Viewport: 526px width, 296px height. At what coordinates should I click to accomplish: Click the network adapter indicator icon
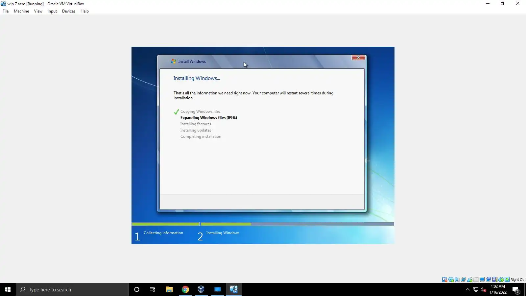click(464, 280)
